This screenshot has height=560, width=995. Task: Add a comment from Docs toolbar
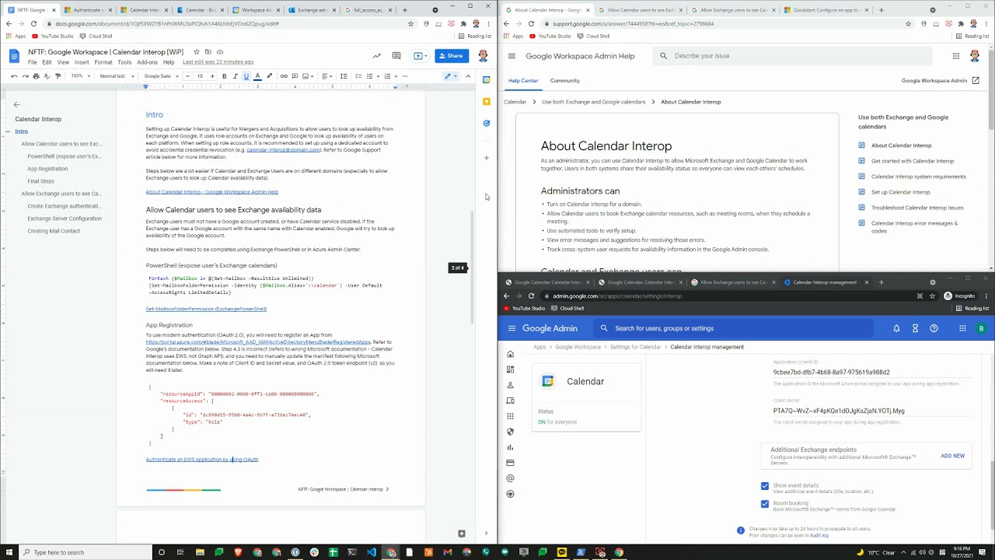tap(295, 76)
